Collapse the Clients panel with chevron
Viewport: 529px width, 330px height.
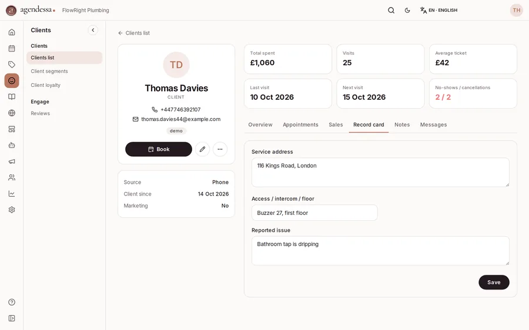93,30
